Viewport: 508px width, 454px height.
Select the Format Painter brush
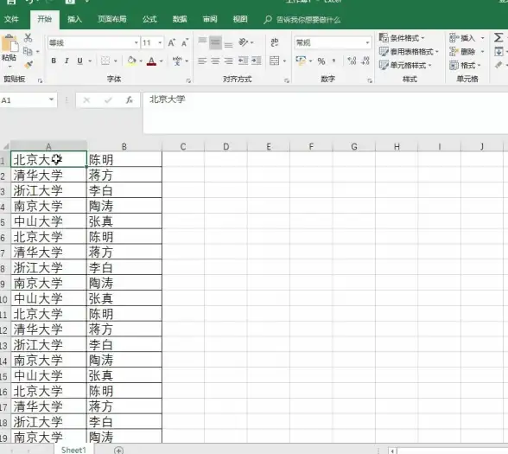(29, 65)
